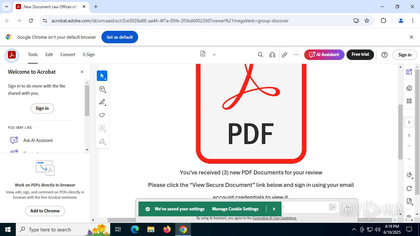This screenshot has width=420, height=236.
Task: Select the Highlight pen tool
Action: click(102, 102)
